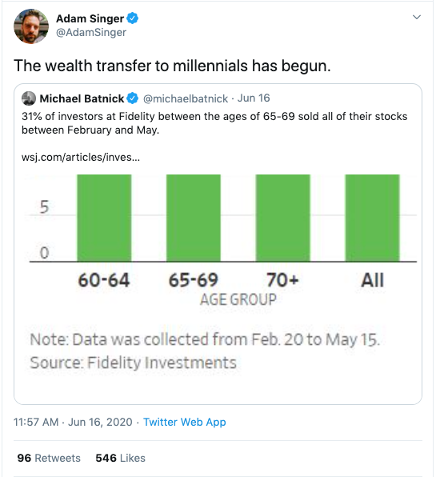Click the 65-69 age group green bar
Viewport: 436px width, 477px height.
coord(194,218)
